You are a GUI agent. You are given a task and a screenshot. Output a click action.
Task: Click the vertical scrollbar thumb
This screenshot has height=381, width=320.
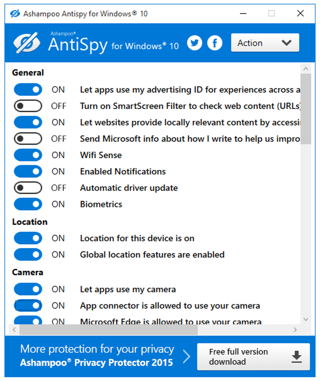coord(306,109)
